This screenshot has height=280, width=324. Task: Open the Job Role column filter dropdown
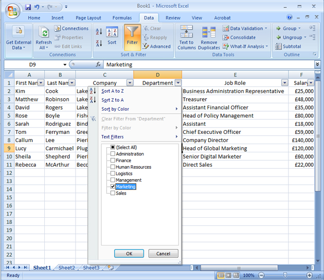[284, 83]
